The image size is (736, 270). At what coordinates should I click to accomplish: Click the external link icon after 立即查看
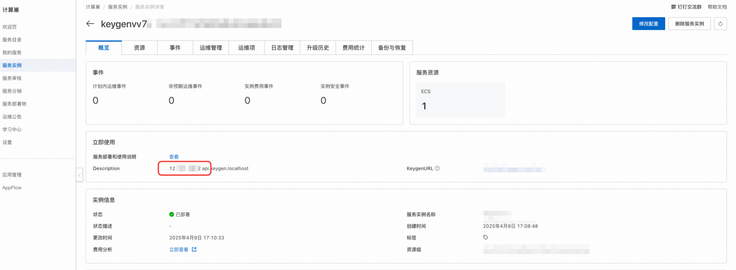[x=194, y=250]
